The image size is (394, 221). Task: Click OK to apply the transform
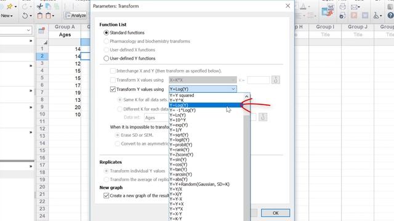[x=275, y=213]
